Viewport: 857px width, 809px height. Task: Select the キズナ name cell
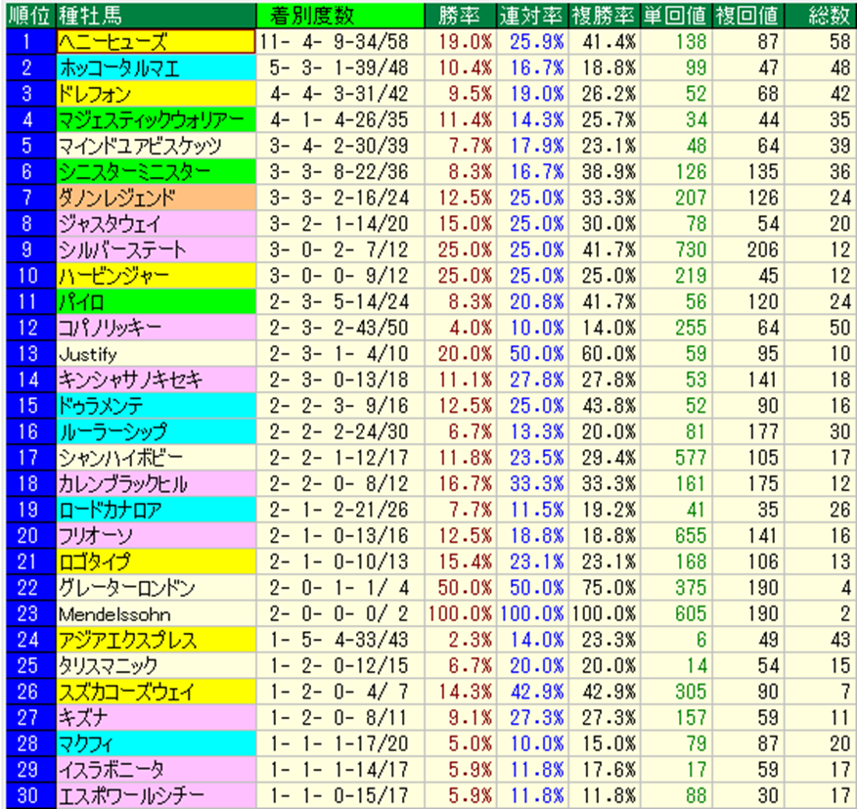click(x=157, y=718)
